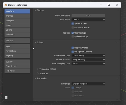The width and height of the screenshot is (126, 105).
Task: Toggle Navigation Controls checkbox
Action: pos(73,52)
